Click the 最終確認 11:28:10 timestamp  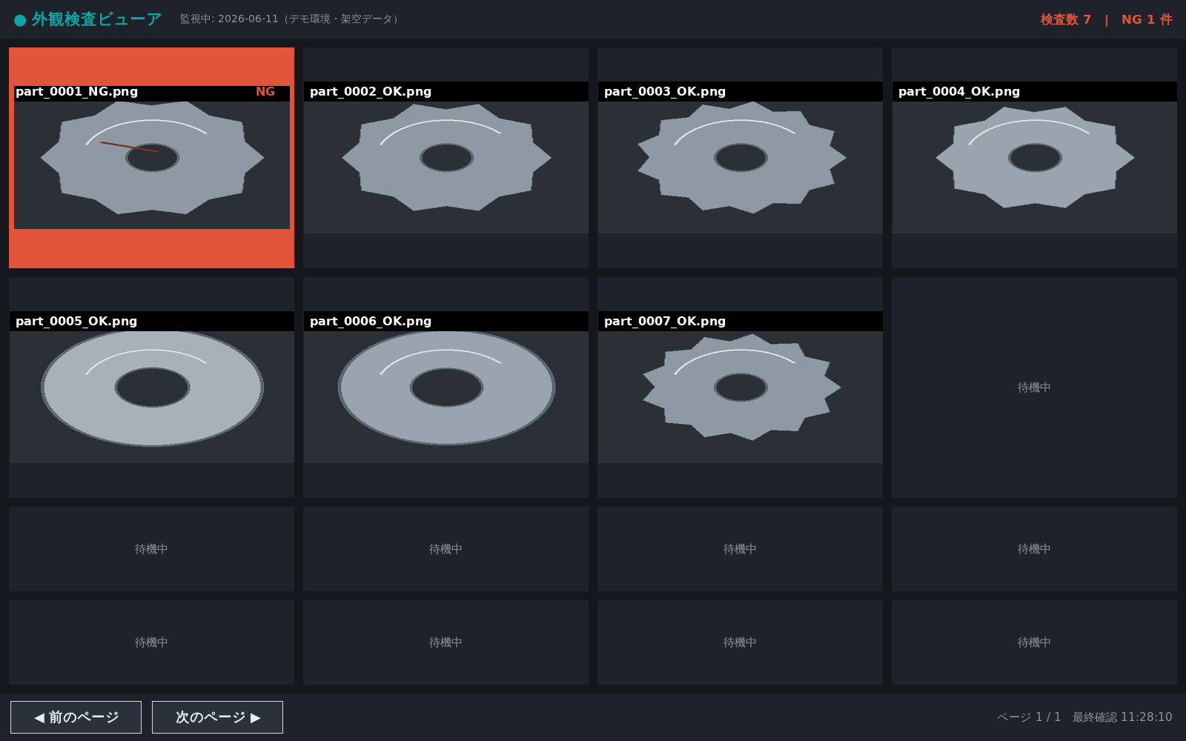pos(1122,717)
